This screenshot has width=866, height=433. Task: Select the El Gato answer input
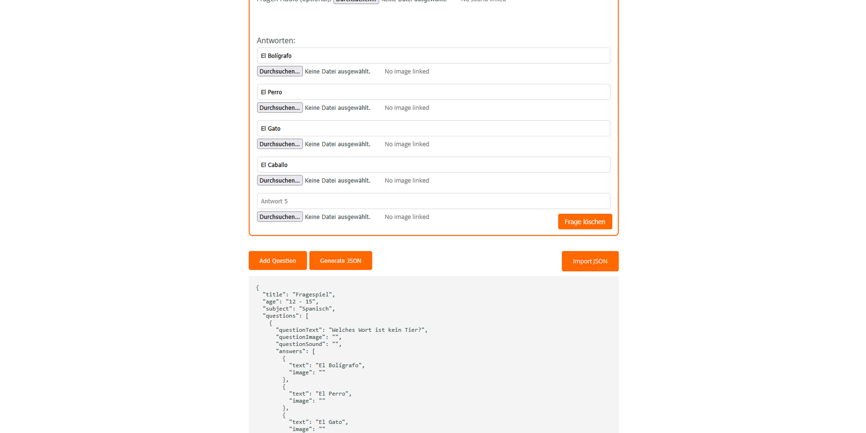coord(433,129)
